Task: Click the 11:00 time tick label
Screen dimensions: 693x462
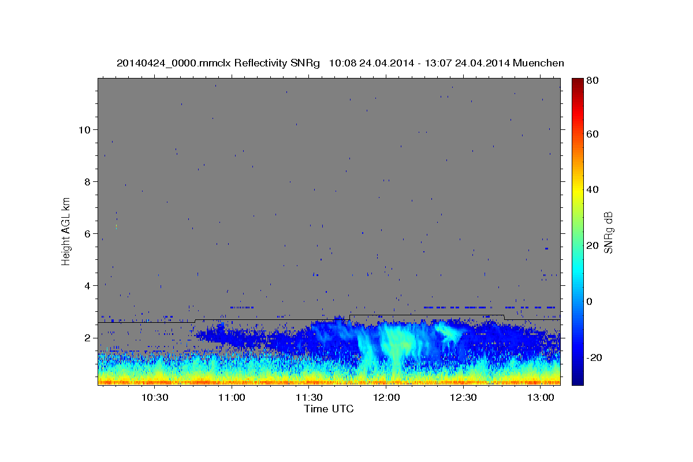Action: [x=232, y=398]
